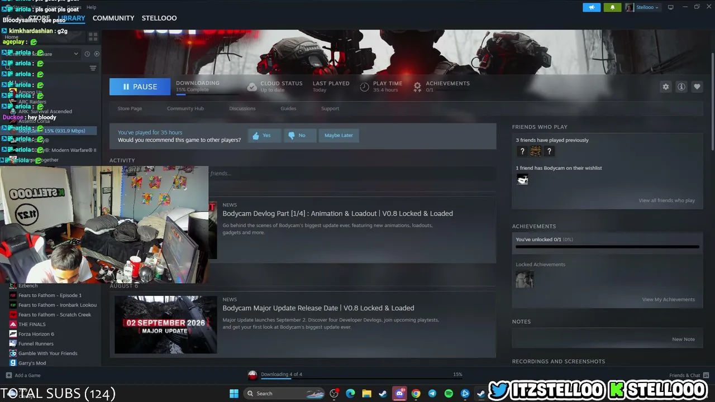
Task: Open Telegram from the taskbar
Action: click(x=432, y=394)
